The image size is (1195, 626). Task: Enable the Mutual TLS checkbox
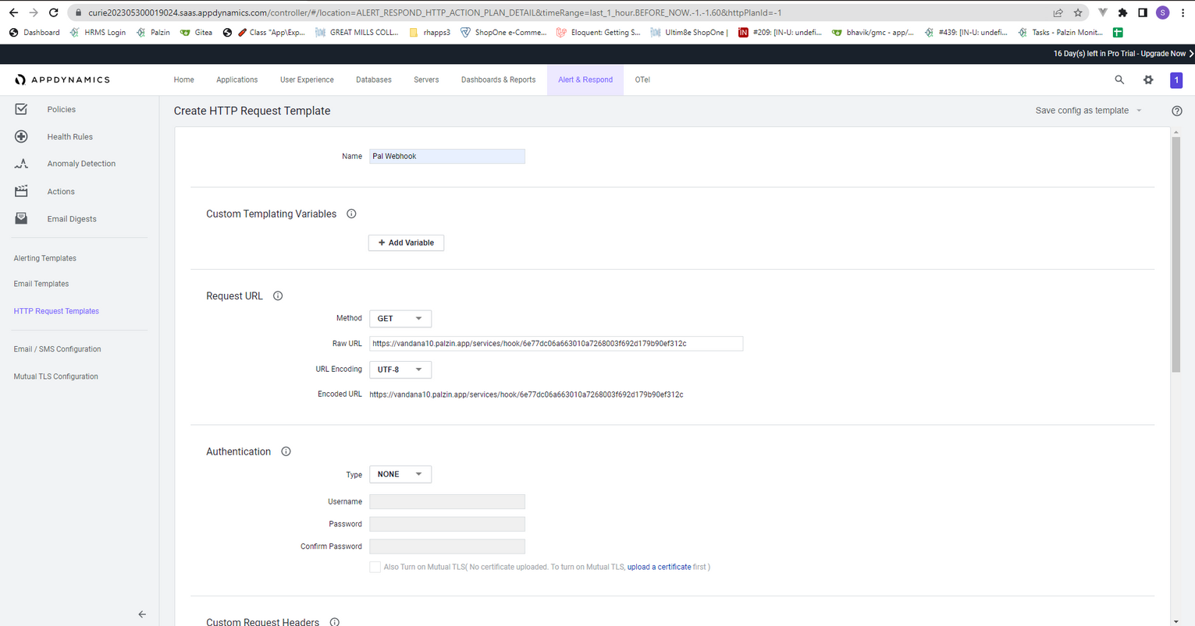(375, 567)
